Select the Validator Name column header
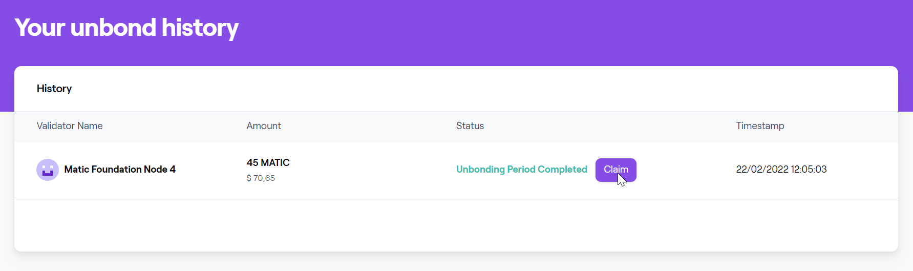The height and width of the screenshot is (271, 913). 70,126
